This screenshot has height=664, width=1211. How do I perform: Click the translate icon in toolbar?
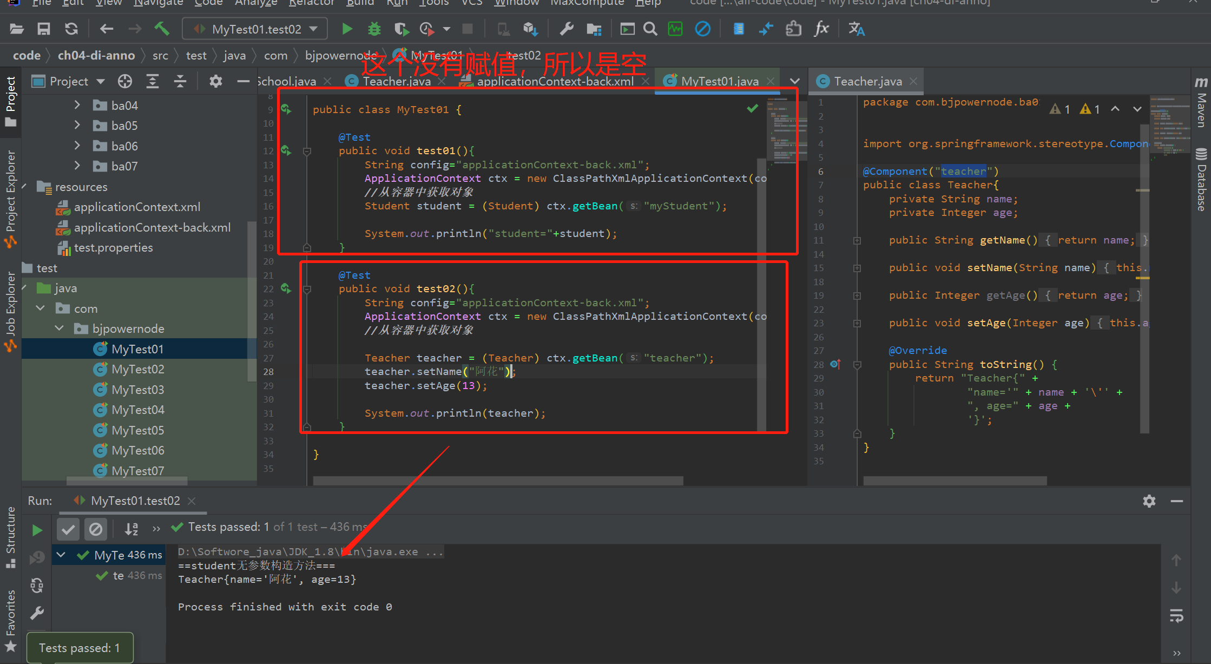coord(856,29)
